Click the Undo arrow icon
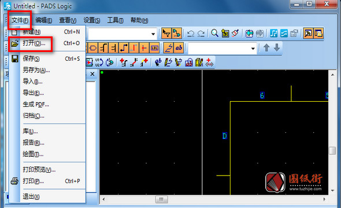Image resolution: width=341 pixels, height=208 pixels. coord(191,34)
